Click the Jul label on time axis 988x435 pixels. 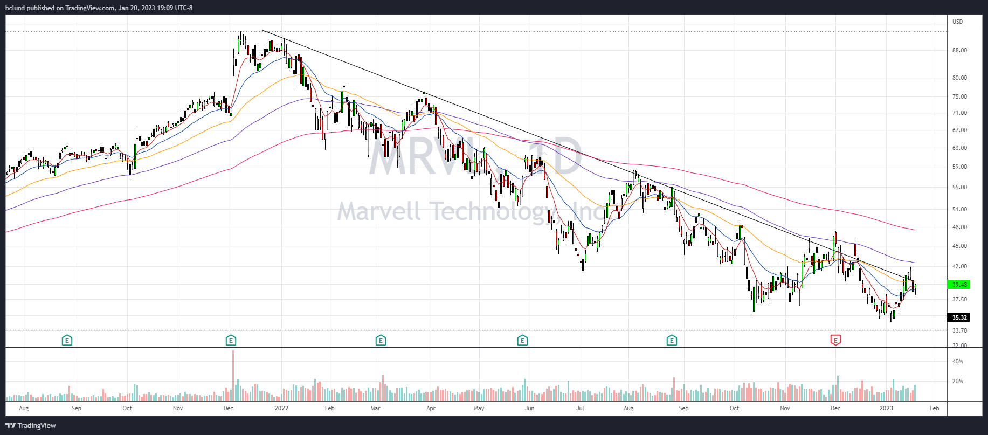click(x=580, y=408)
